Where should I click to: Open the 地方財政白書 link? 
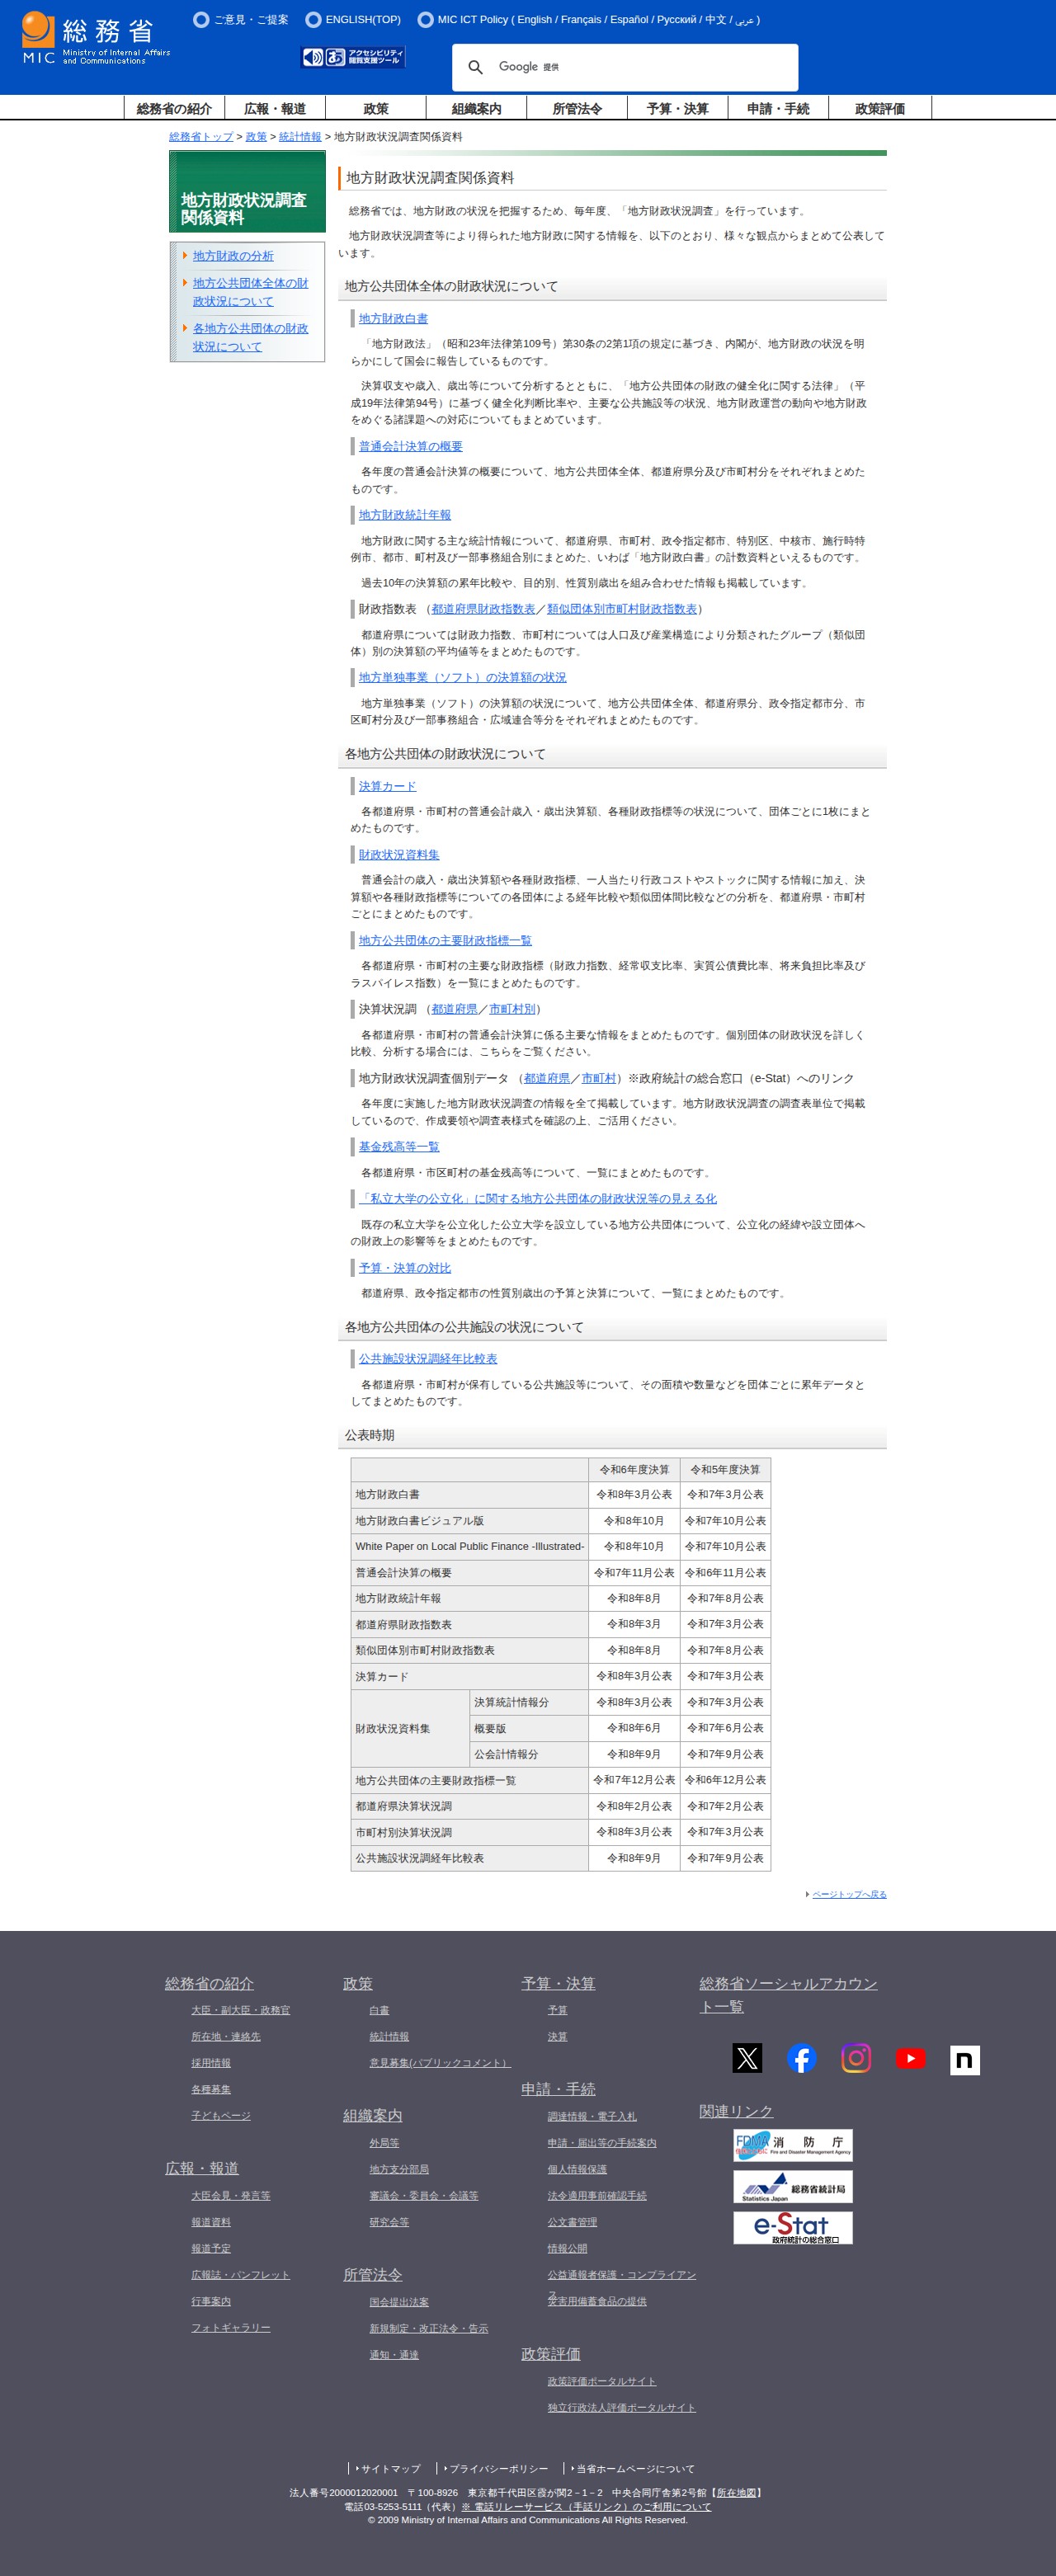393,318
